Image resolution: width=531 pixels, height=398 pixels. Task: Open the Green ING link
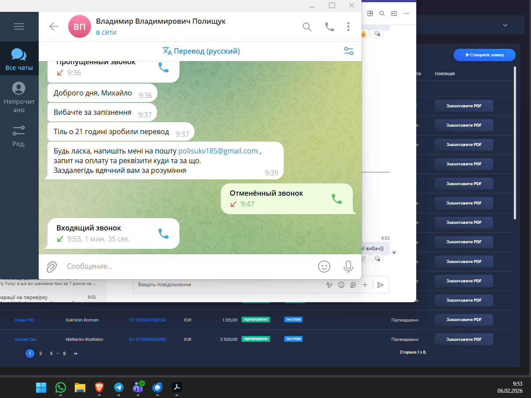[x=25, y=320]
